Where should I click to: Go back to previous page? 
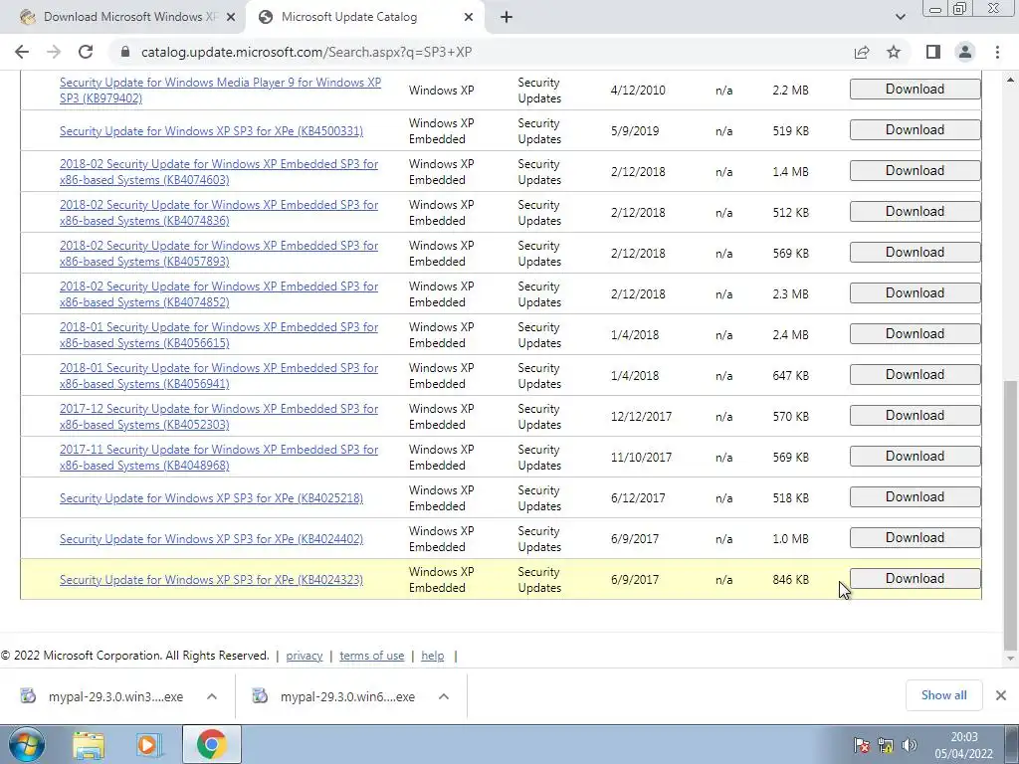coord(22,52)
